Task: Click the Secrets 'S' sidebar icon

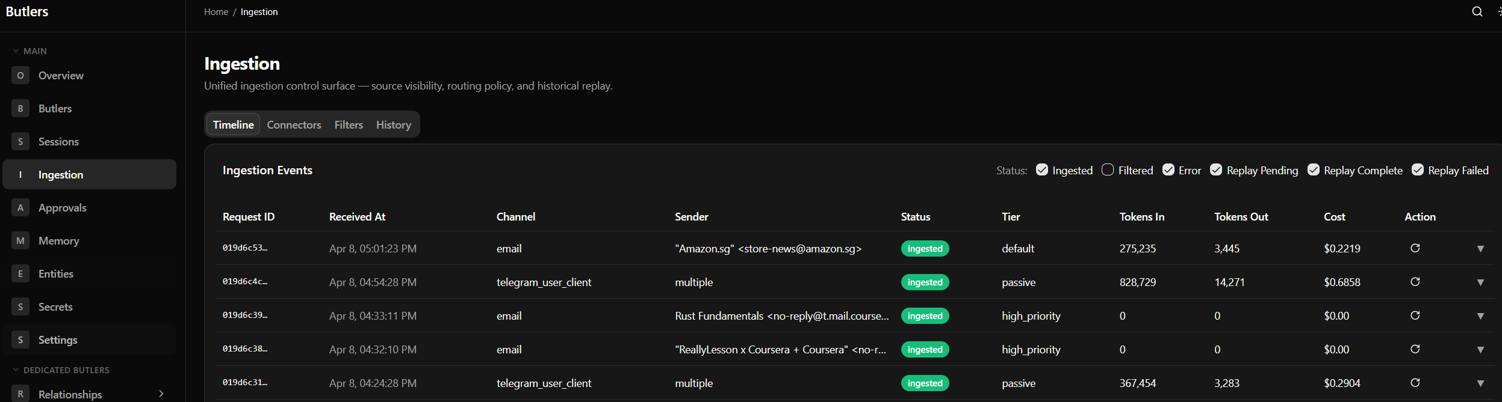Action: [x=20, y=306]
